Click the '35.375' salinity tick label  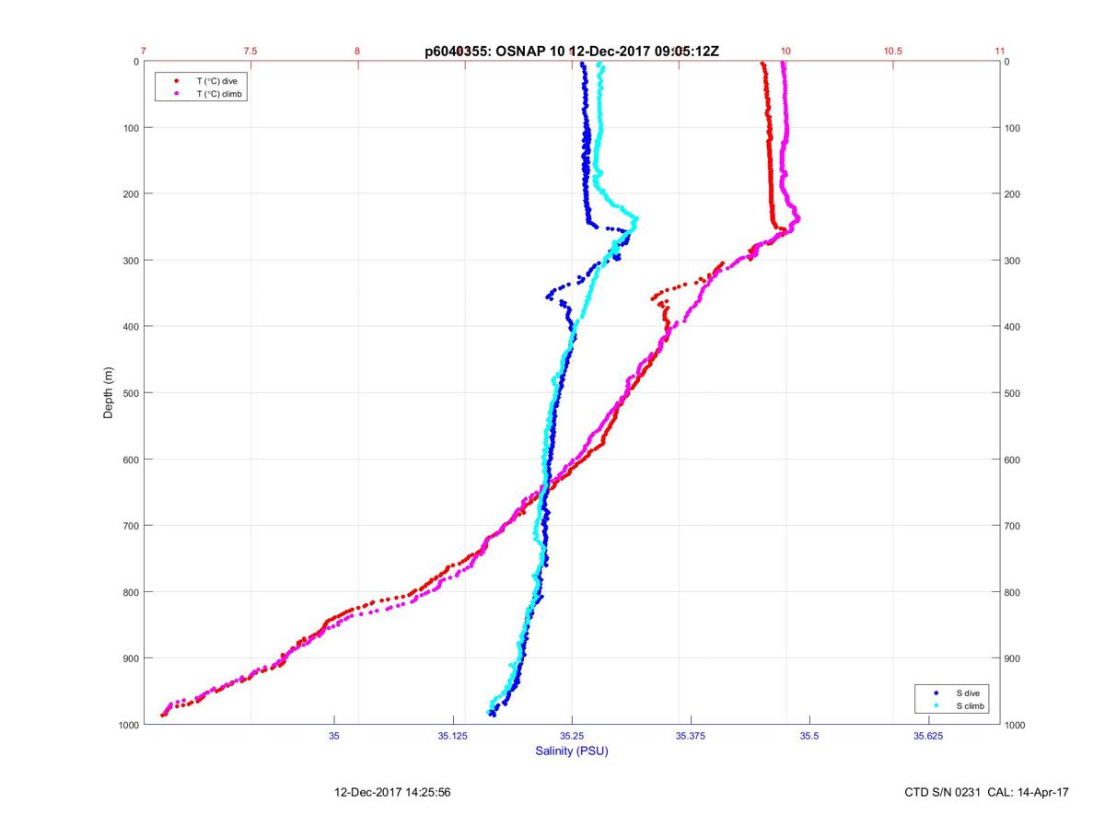coord(691,736)
